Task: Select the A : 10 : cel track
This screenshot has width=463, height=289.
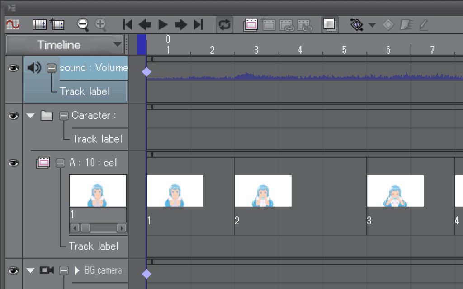Action: point(93,163)
